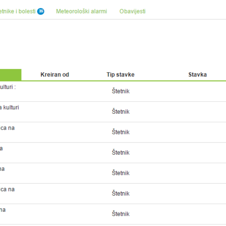Image resolution: width=226 pixels, height=226 pixels.
Task: Sort table by Kreiran od column
Action: coord(55,75)
